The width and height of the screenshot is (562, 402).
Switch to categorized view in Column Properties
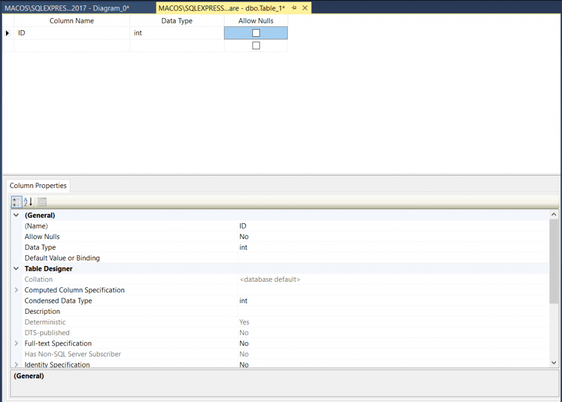coord(16,201)
